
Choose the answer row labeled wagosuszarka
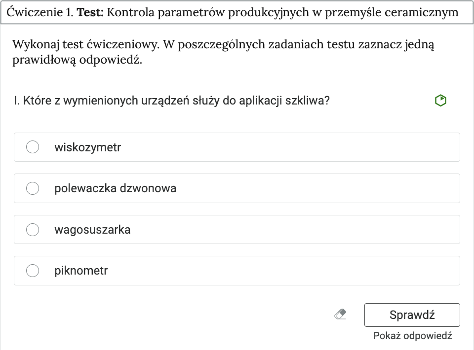[197, 229]
